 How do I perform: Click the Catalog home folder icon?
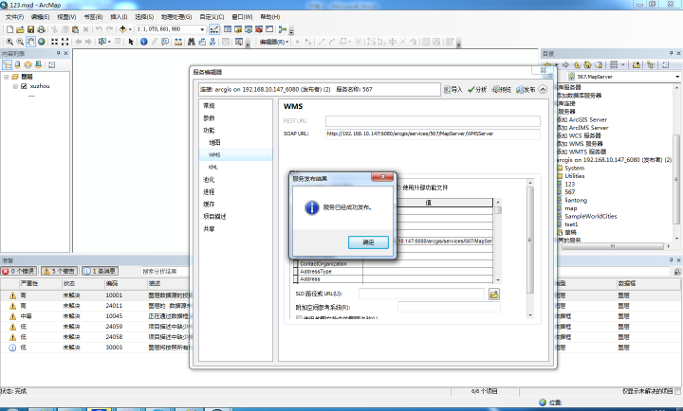[x=587, y=64]
